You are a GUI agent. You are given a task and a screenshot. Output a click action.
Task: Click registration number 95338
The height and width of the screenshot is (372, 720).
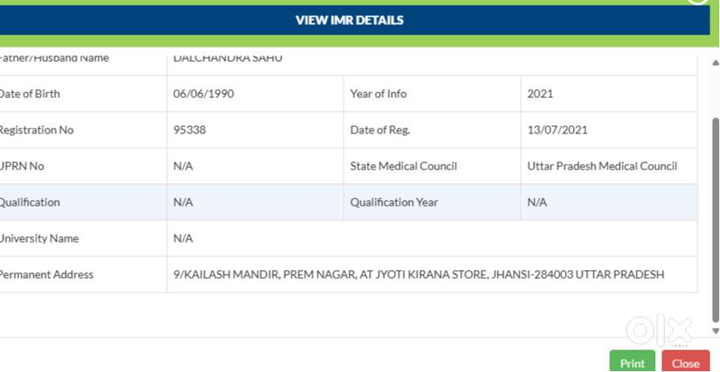189,130
